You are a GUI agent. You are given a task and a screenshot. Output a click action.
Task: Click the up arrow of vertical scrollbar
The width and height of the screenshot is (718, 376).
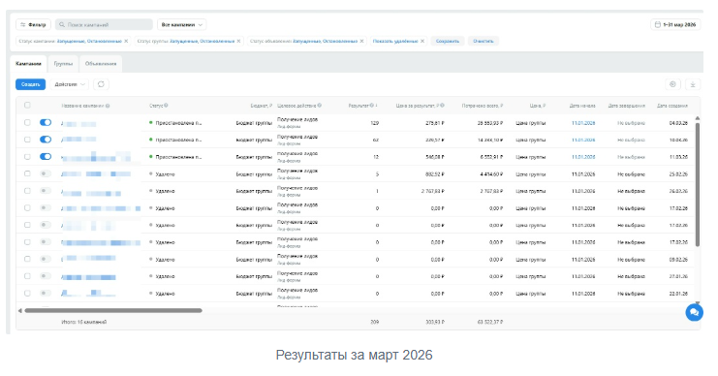click(698, 118)
